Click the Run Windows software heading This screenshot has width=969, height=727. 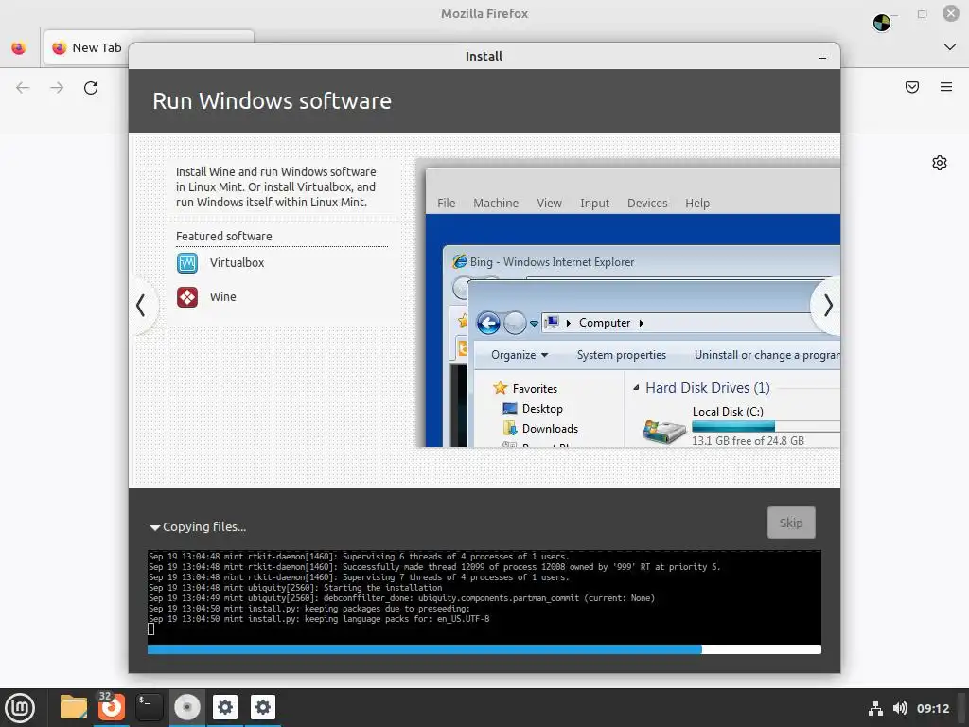[272, 100]
